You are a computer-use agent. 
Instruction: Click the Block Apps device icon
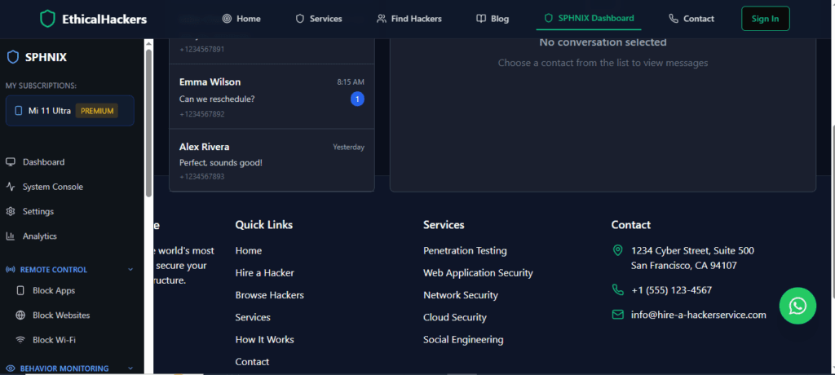click(x=20, y=290)
